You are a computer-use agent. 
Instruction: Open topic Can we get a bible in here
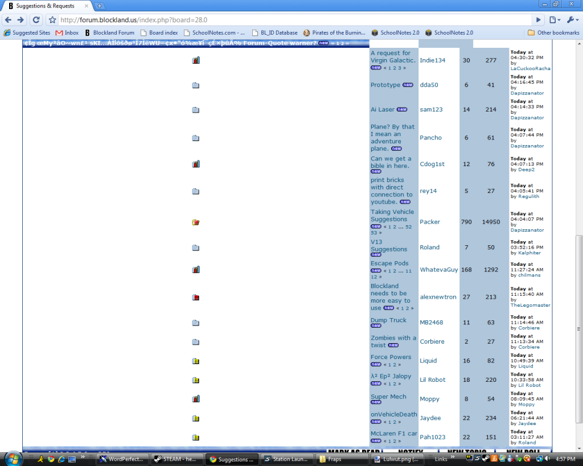(391, 162)
